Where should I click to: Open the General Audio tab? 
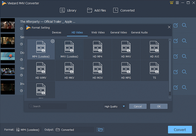[139, 32]
